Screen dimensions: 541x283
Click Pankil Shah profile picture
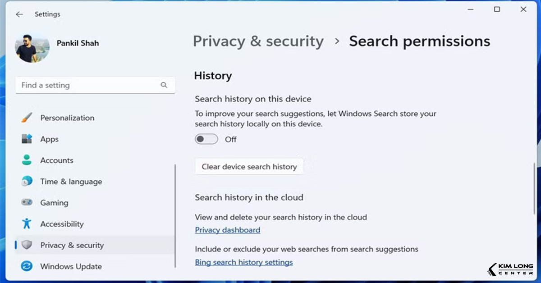point(32,48)
